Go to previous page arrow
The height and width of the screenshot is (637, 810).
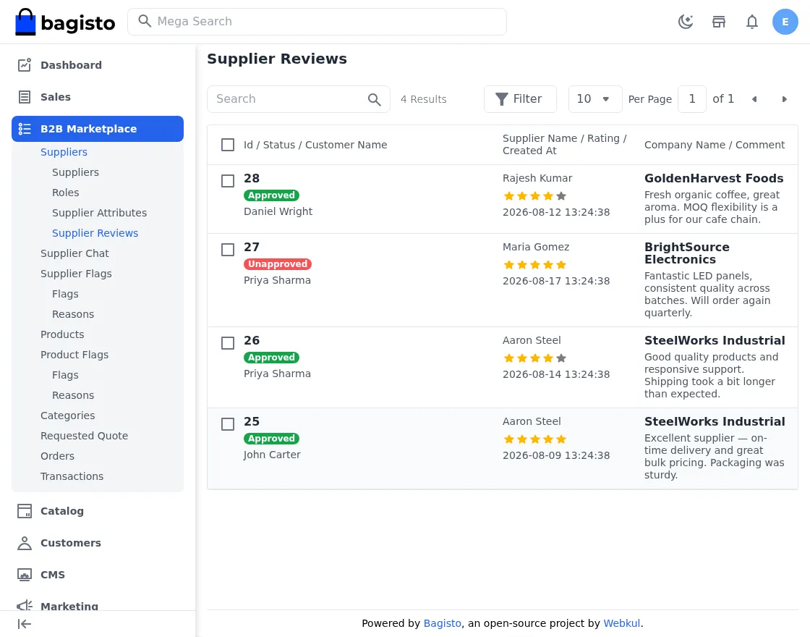pyautogui.click(x=754, y=99)
